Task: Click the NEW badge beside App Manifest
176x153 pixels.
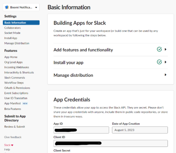Action: 25,103
